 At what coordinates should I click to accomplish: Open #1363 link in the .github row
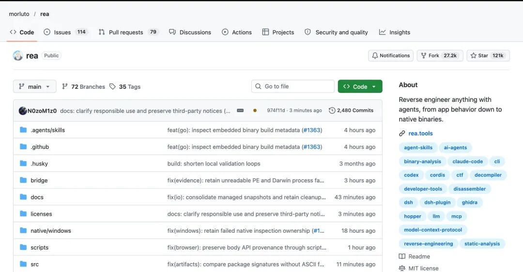[x=312, y=147]
